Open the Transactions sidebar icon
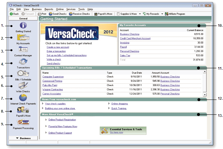 point(23,62)
